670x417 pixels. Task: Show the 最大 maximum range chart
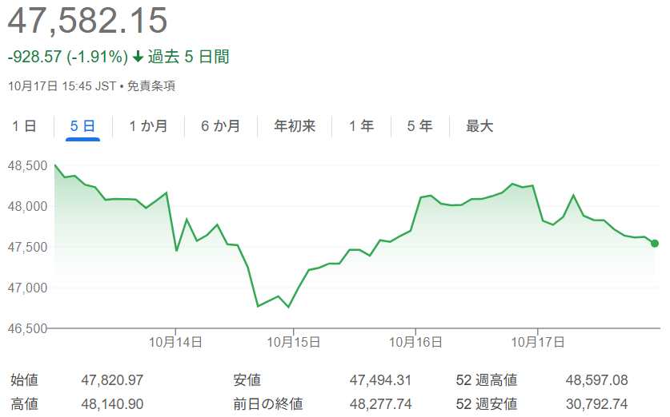click(x=479, y=126)
